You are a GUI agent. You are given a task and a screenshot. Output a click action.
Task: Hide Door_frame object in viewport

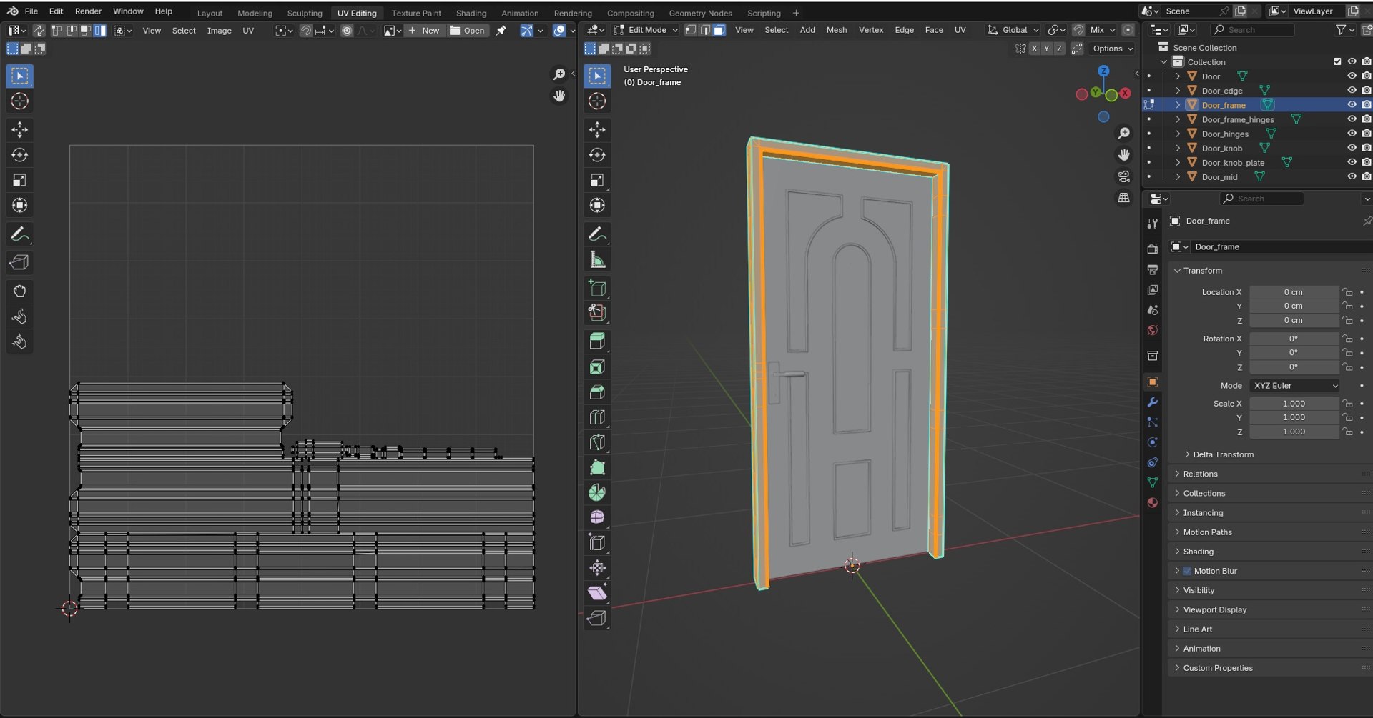coord(1352,105)
